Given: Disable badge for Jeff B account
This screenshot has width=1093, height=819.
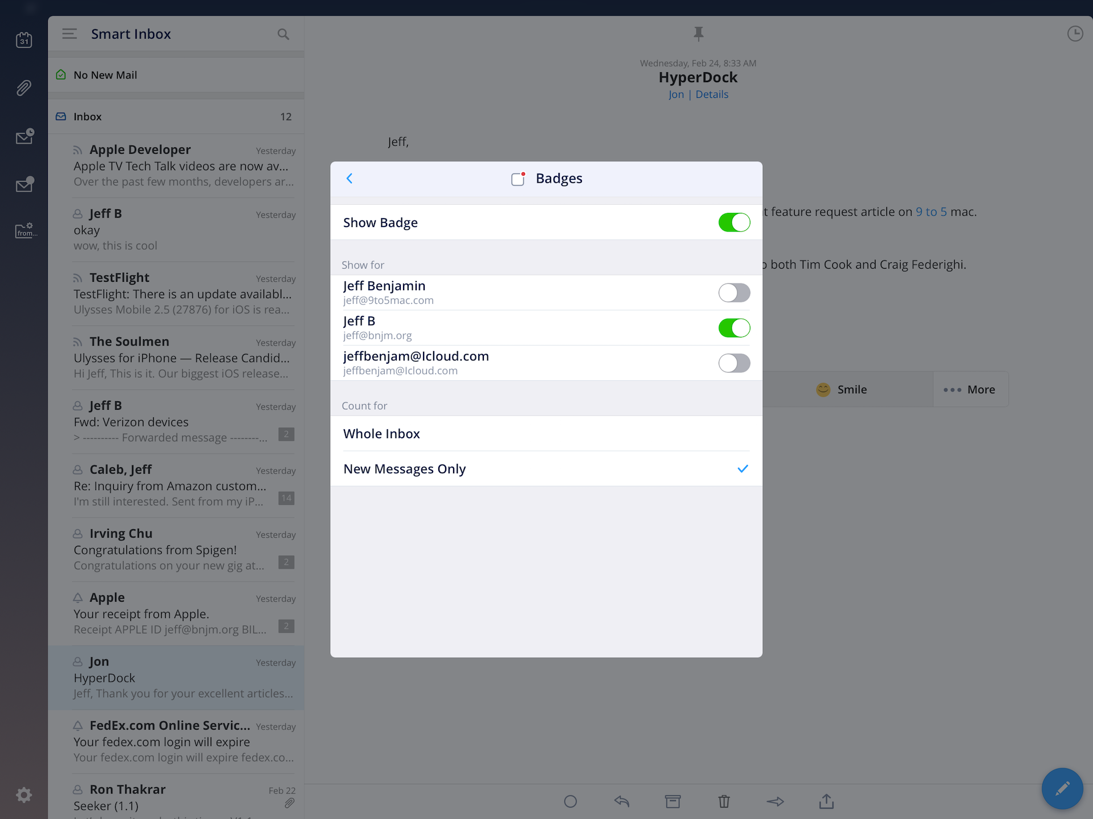Looking at the screenshot, I should pyautogui.click(x=734, y=328).
